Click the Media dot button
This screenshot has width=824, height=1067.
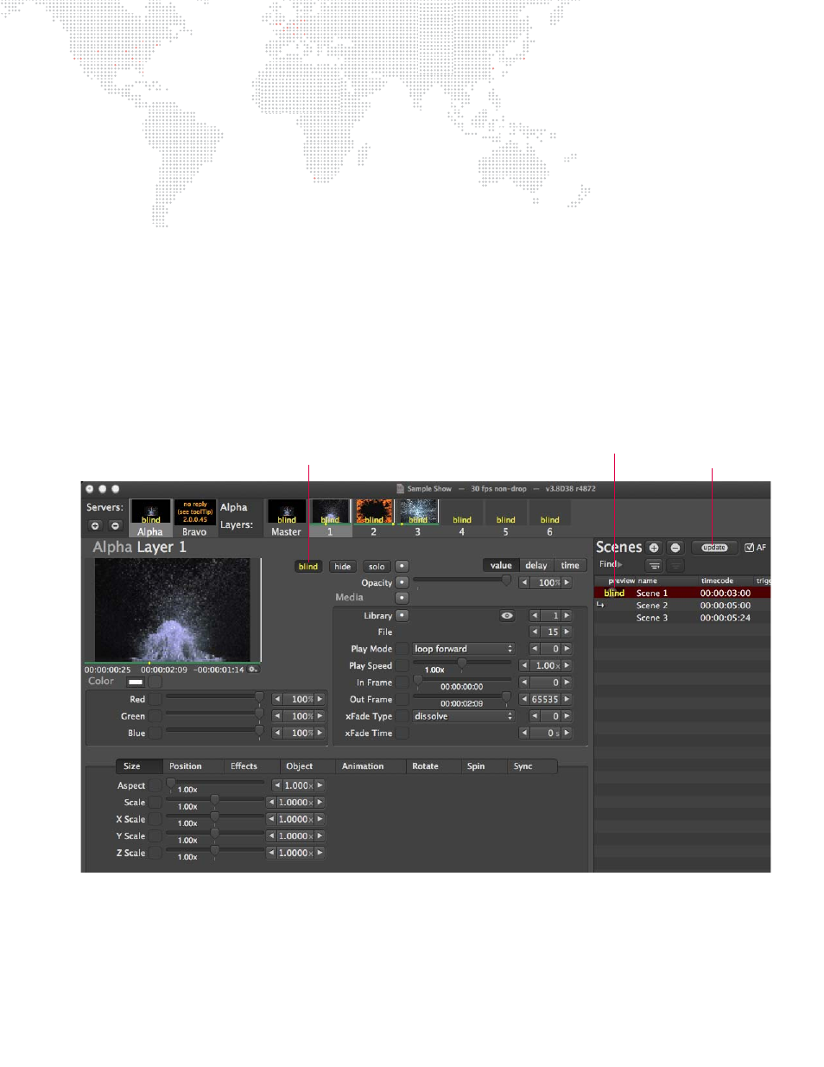(x=402, y=598)
